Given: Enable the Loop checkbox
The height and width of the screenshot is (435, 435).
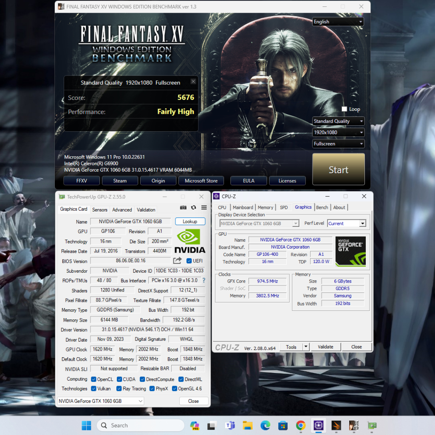Looking at the screenshot, I should click(x=345, y=109).
